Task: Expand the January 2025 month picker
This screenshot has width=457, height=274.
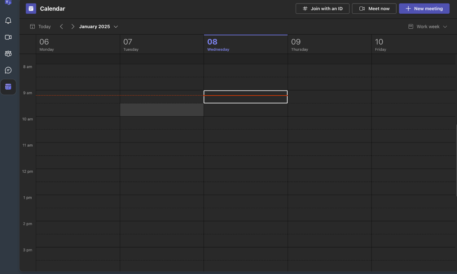Action: 98,27
